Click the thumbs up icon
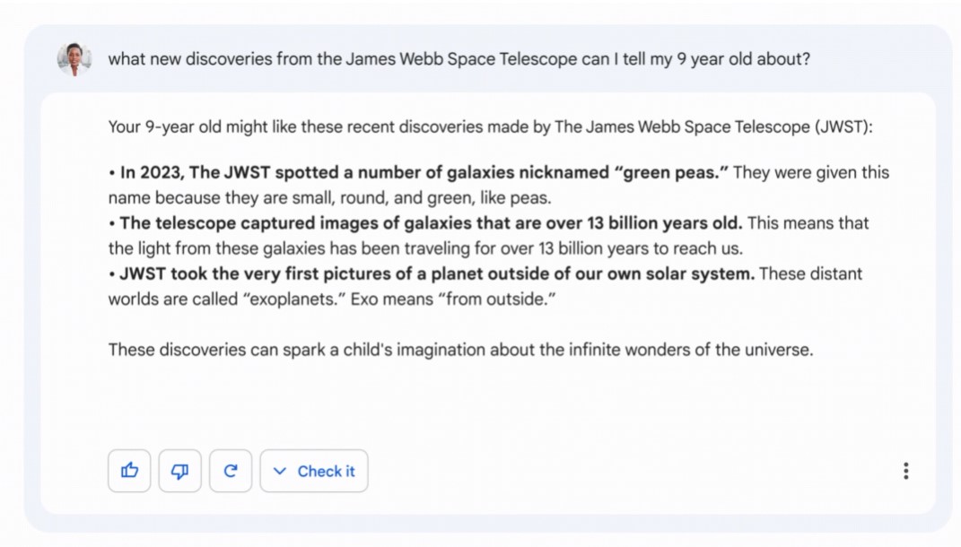Viewport: 961px width, 547px height. (129, 471)
